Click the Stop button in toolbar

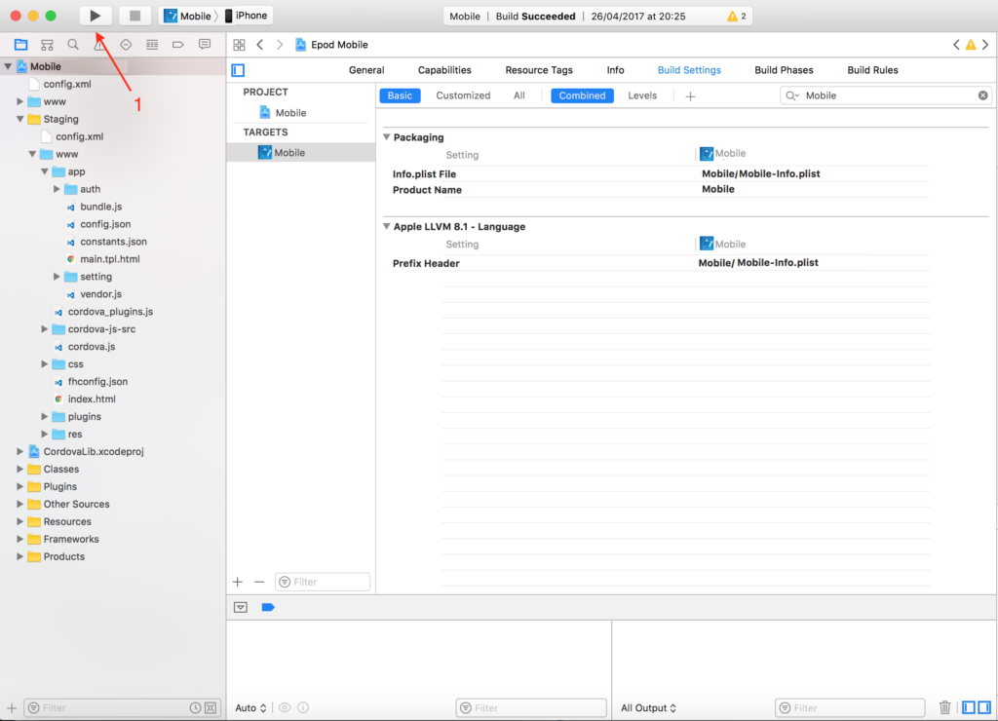[134, 16]
